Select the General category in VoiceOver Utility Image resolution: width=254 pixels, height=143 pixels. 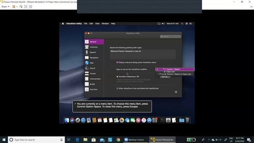tap(94, 42)
